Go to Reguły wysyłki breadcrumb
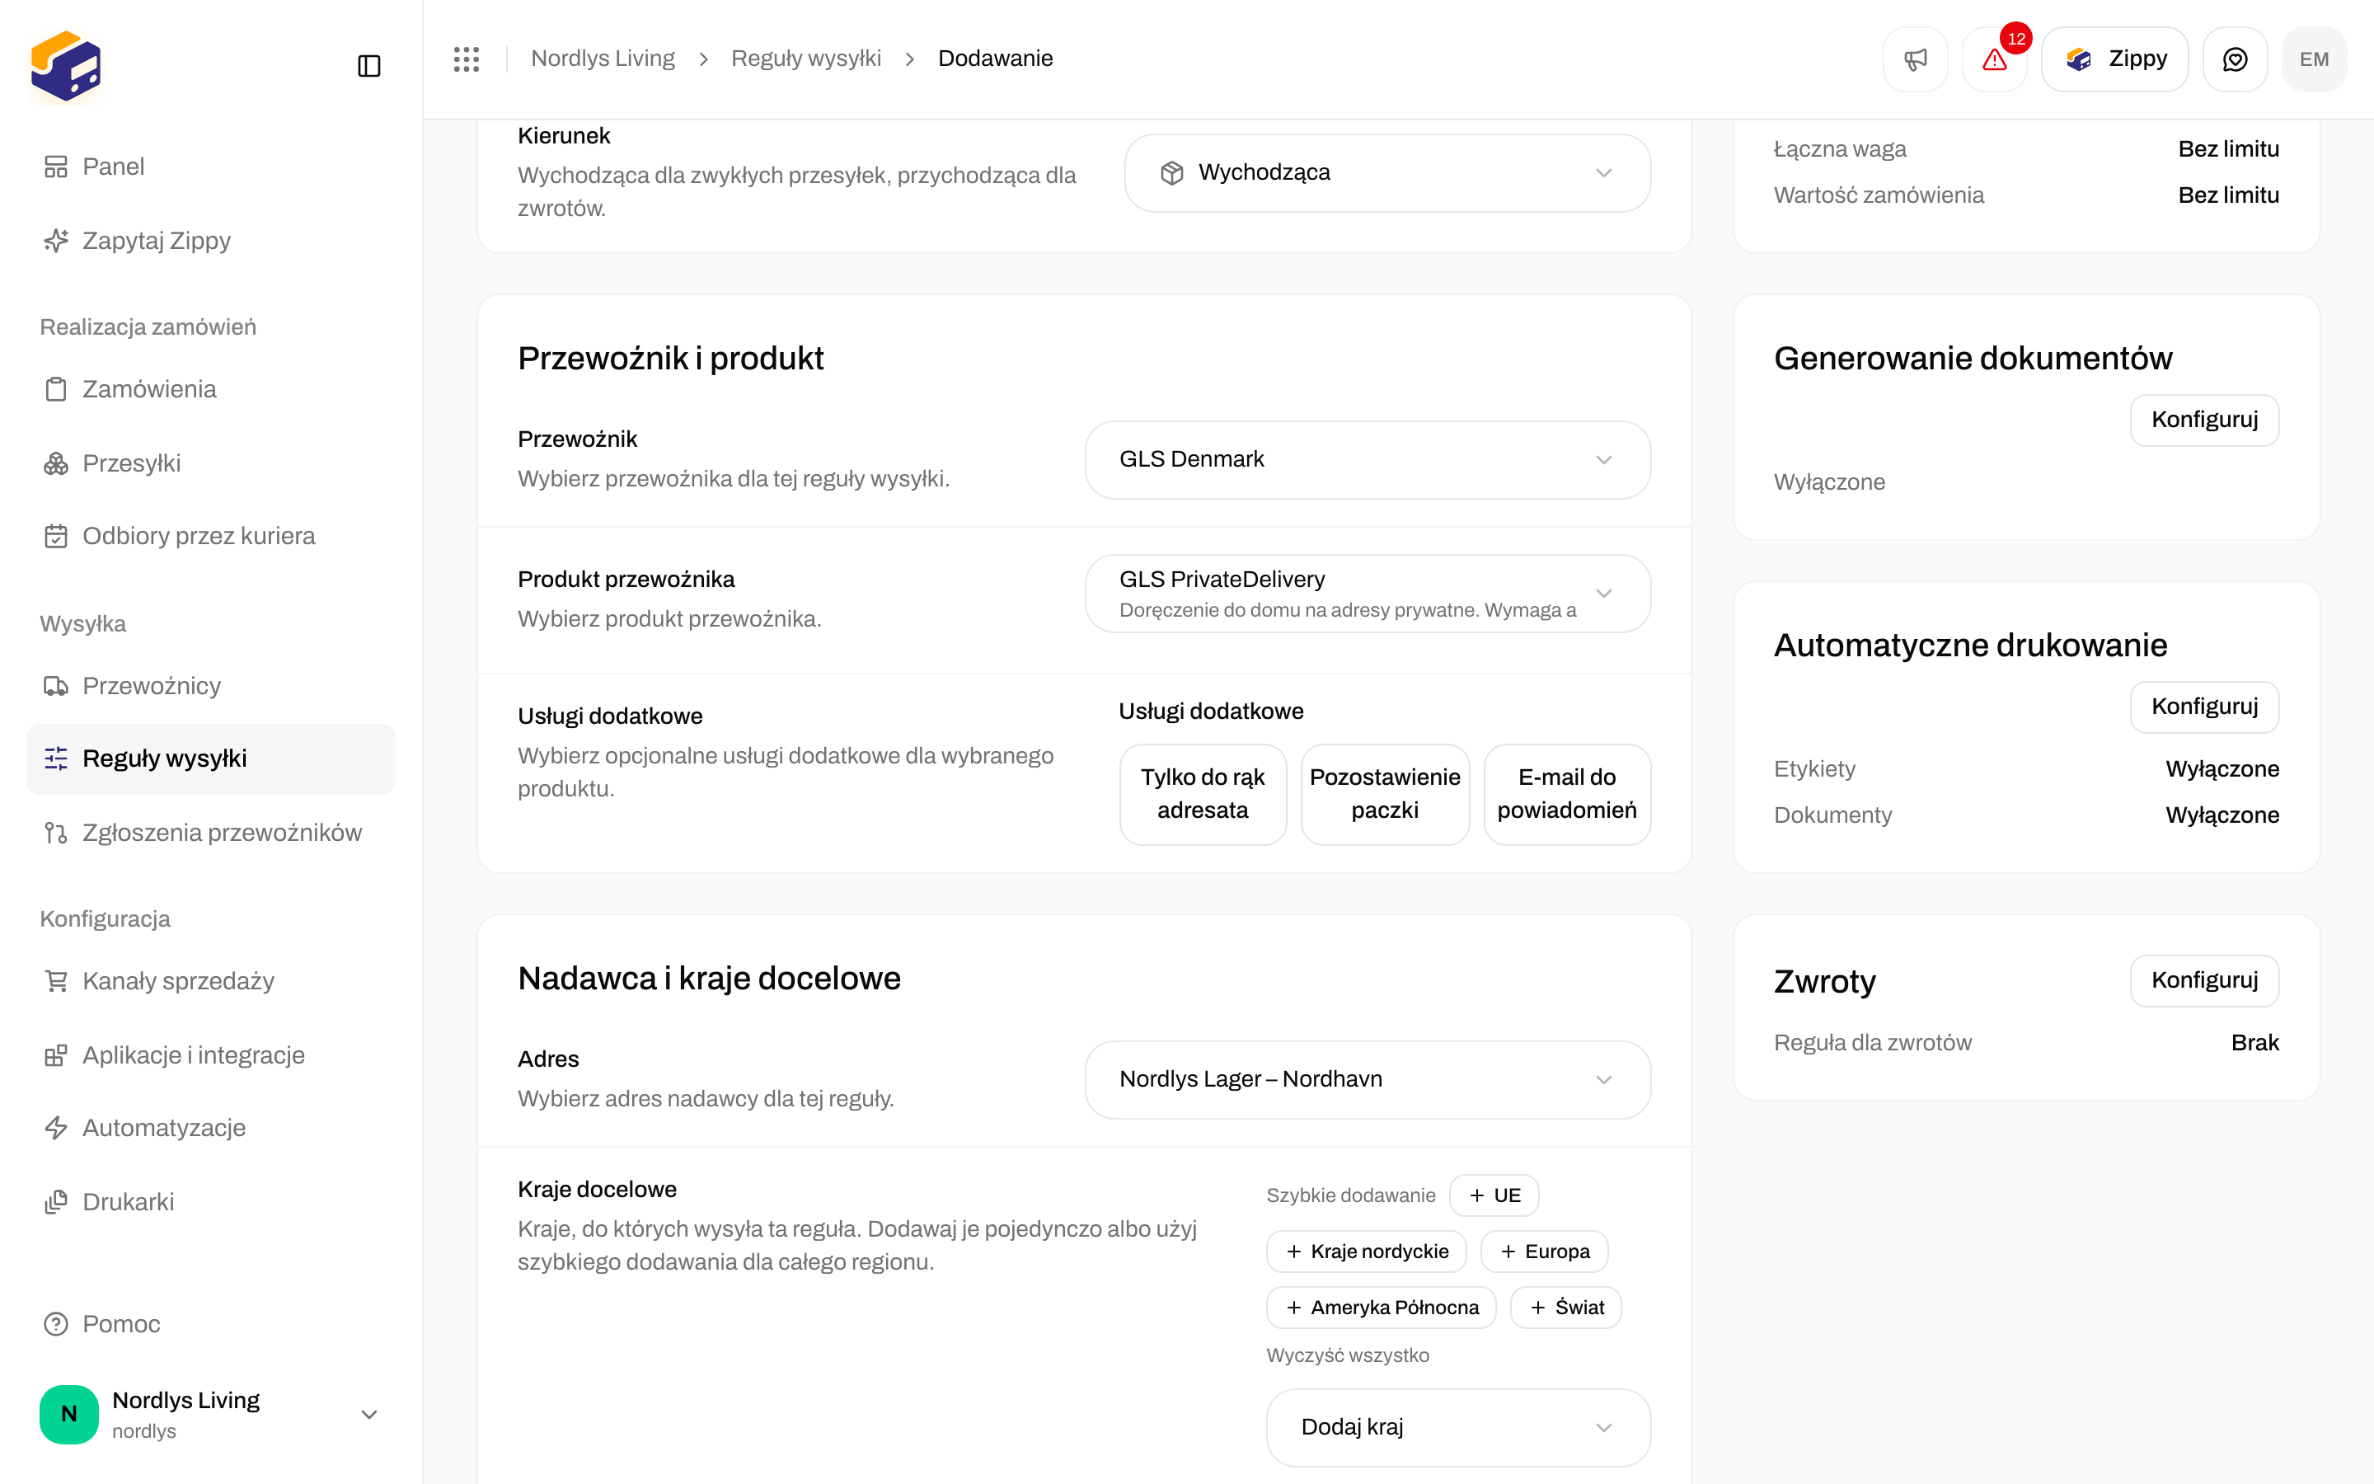Viewport: 2374px width, 1484px height. (805, 59)
